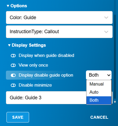Select Auto from the dropdown list
Image resolution: width=118 pixels, height=126 pixels.
[x=99, y=92]
